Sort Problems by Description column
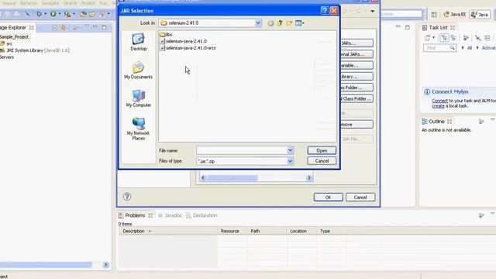 [x=167, y=231]
